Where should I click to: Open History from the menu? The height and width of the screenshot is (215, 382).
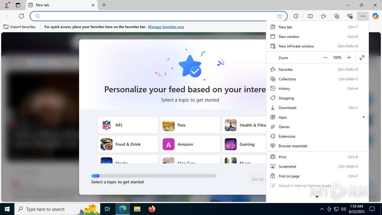317,88
